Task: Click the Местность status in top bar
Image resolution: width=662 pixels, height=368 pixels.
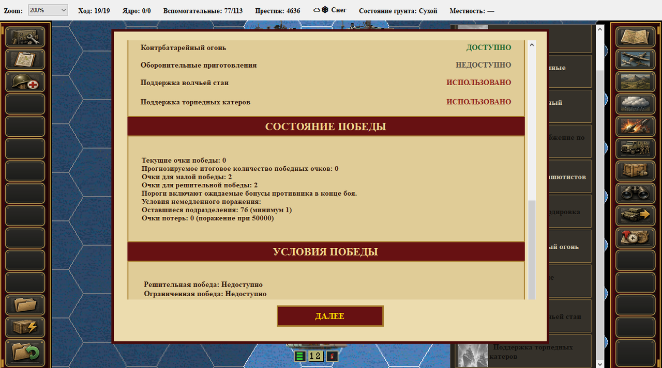Action: pos(472,10)
